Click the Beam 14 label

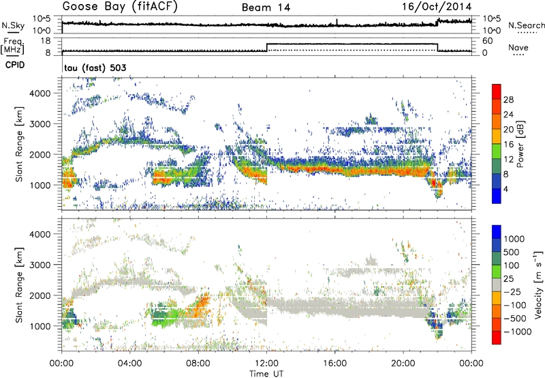coord(266,8)
